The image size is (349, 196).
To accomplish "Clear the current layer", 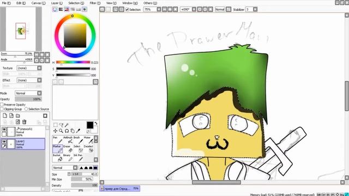I will (x=18, y=122).
